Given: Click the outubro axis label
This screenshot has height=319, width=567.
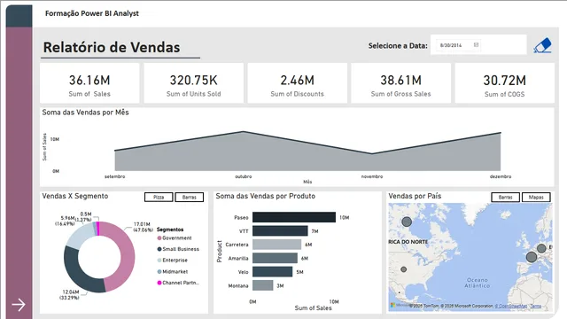Looking at the screenshot, I should tap(244, 176).
